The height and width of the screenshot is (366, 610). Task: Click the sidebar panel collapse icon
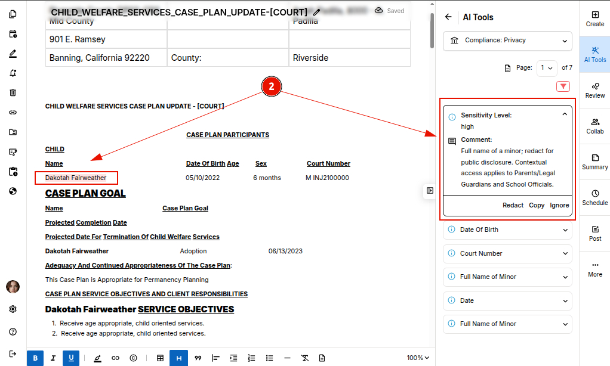(430, 191)
